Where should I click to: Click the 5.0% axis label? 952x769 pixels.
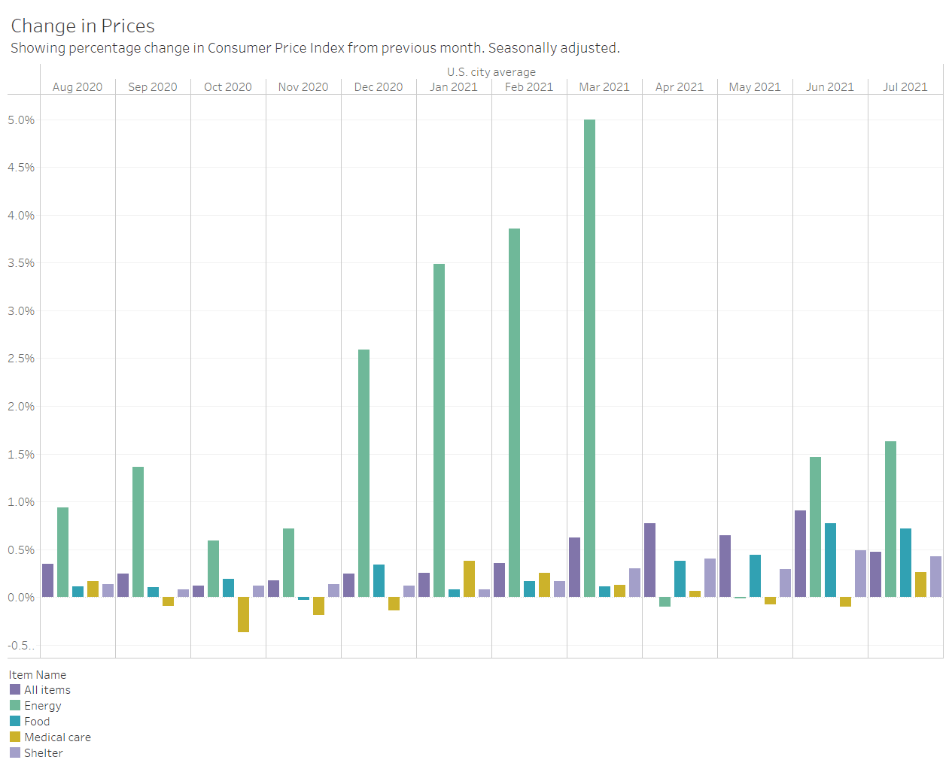pos(21,120)
